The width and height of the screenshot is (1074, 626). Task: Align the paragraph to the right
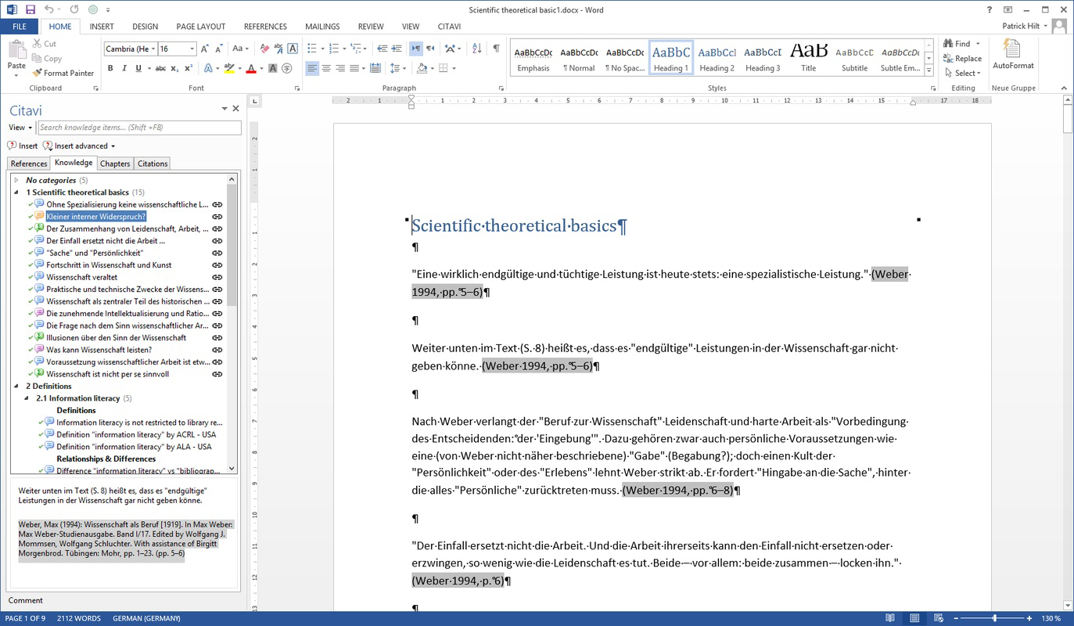(x=340, y=69)
